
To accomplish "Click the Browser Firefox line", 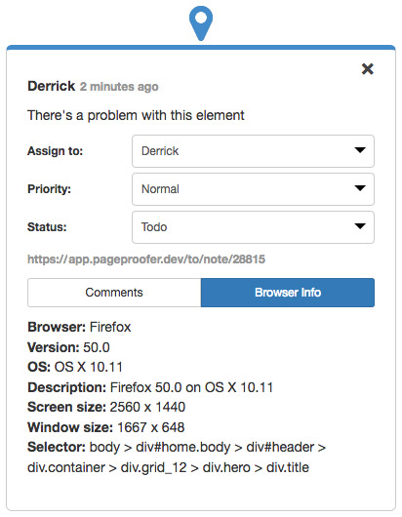I will point(79,327).
